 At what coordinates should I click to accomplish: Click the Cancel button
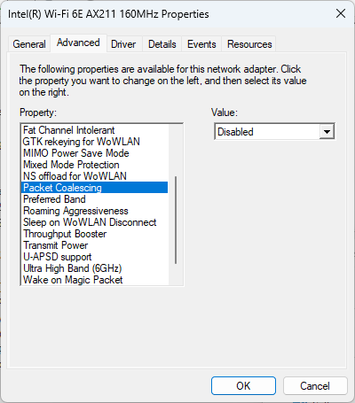[315, 385]
